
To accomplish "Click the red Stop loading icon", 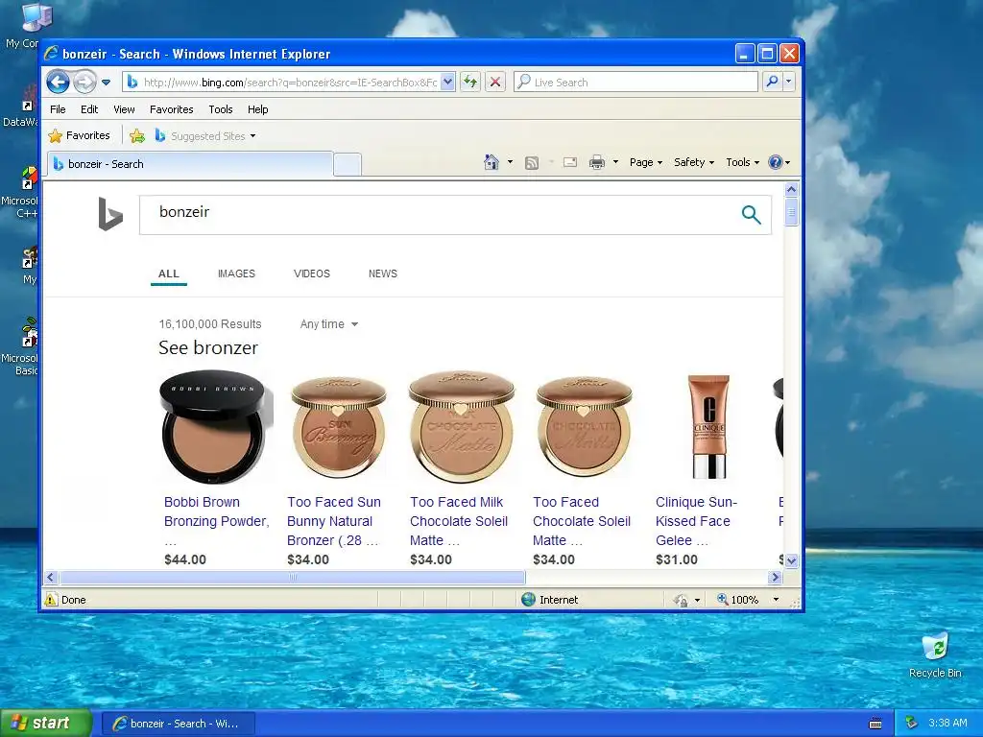I will [495, 83].
